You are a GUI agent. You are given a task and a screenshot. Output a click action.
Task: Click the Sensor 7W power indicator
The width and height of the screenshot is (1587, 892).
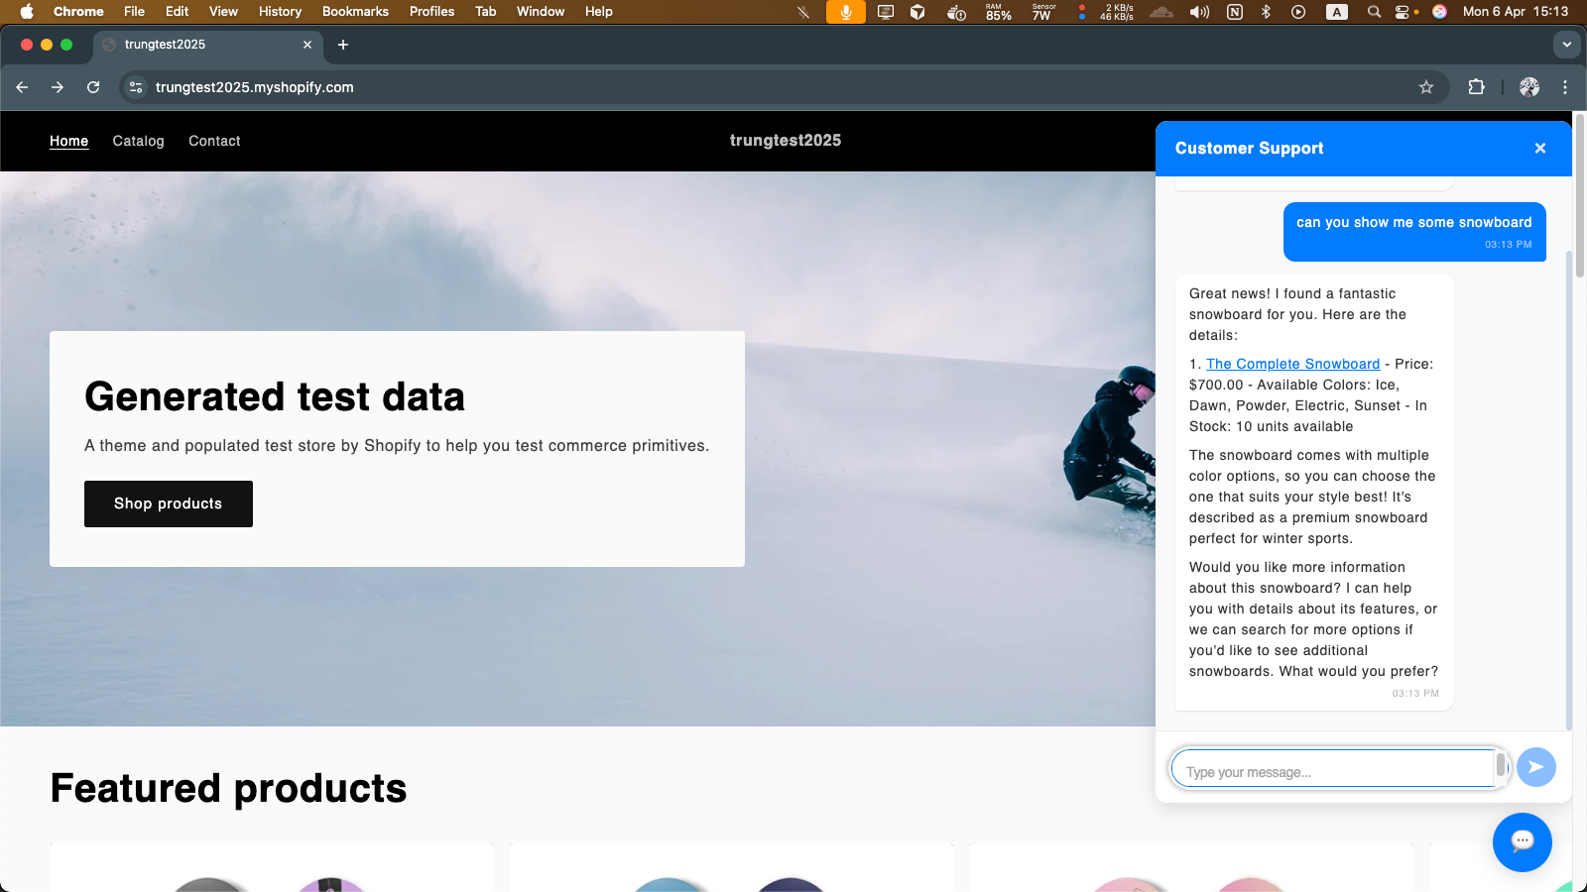pyautogui.click(x=1043, y=12)
